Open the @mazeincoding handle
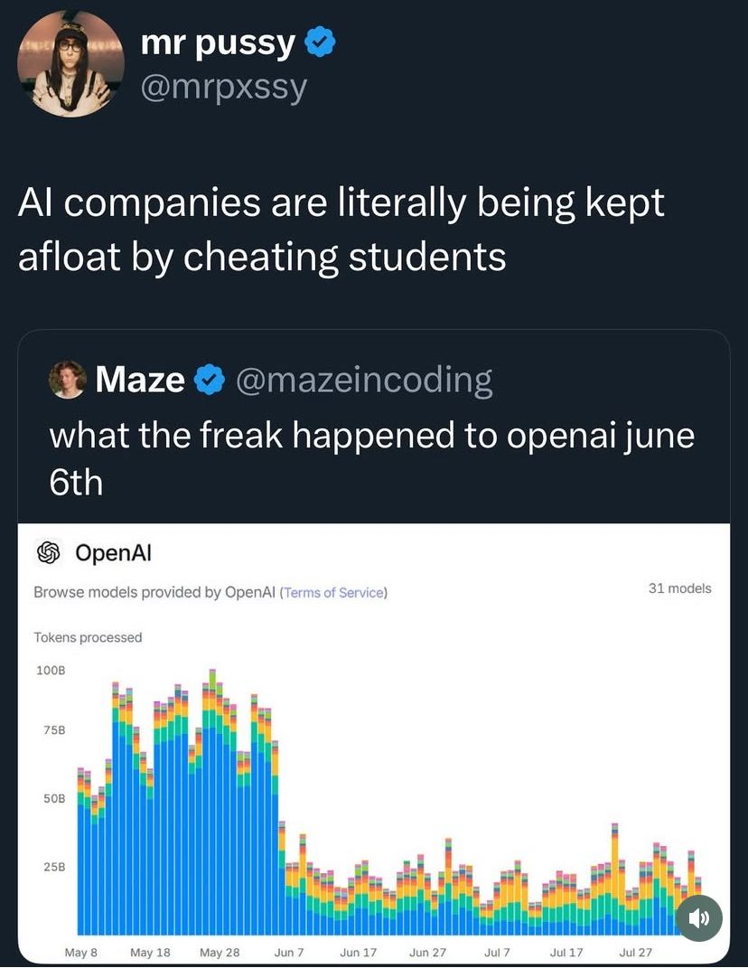The height and width of the screenshot is (968, 748). [364, 381]
